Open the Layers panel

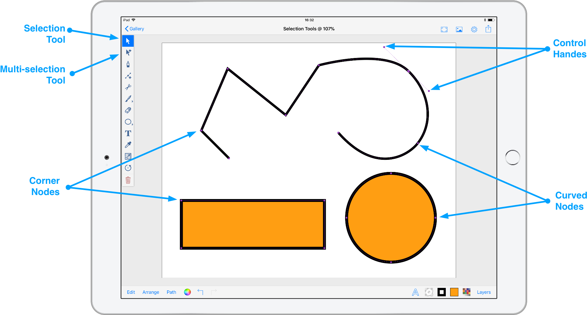tap(484, 292)
